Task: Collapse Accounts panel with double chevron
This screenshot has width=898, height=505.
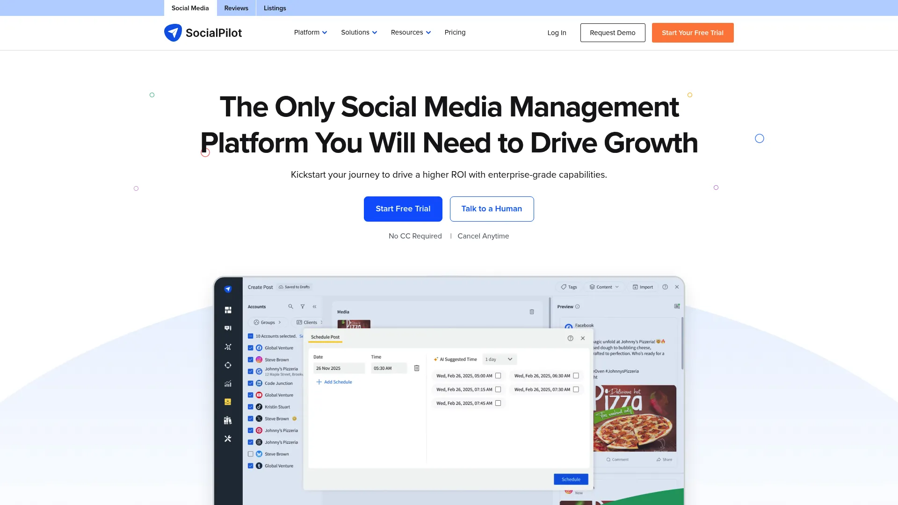Action: pos(315,307)
